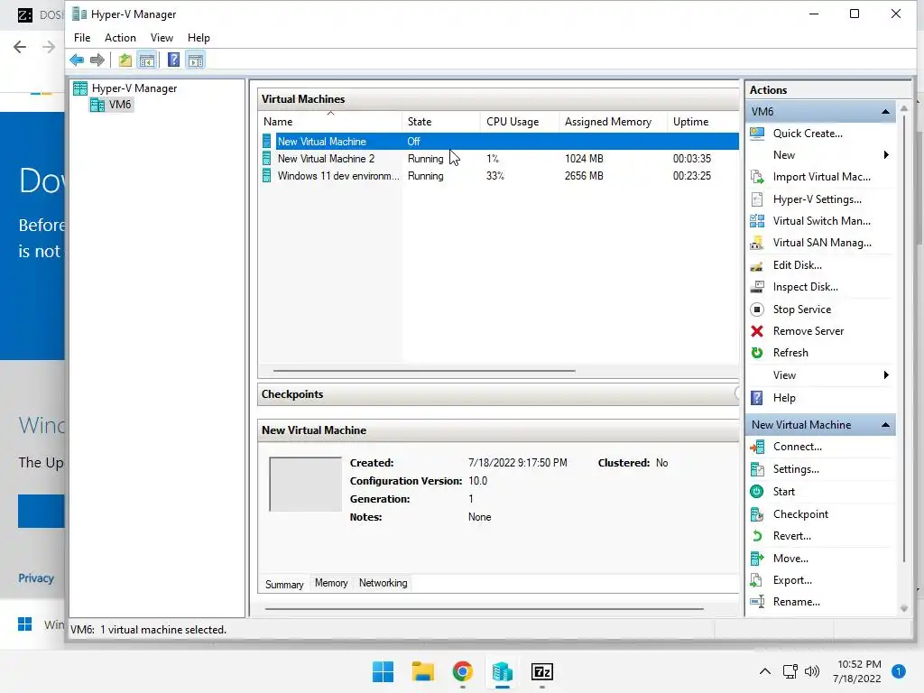This screenshot has width=924, height=693.
Task: Click the Rename icon
Action: [x=757, y=602]
